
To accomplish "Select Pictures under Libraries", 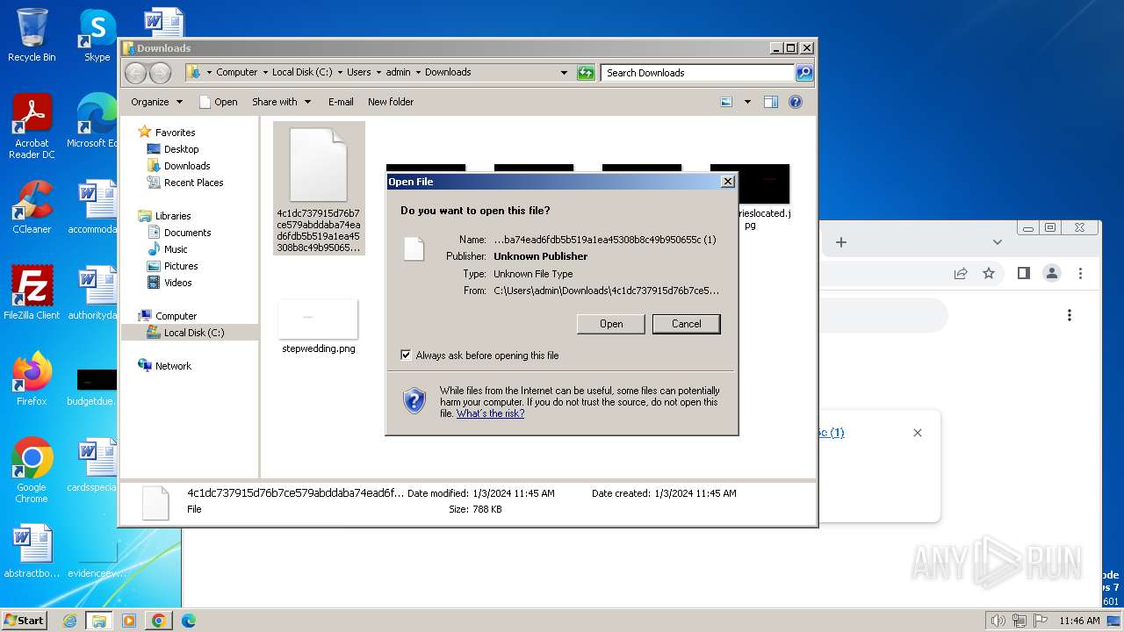I will click(x=181, y=266).
